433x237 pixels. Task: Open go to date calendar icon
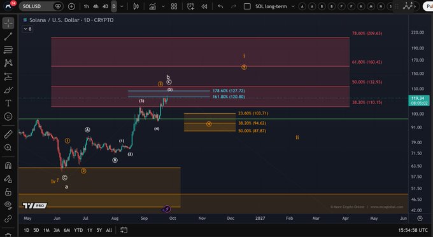click(124, 230)
